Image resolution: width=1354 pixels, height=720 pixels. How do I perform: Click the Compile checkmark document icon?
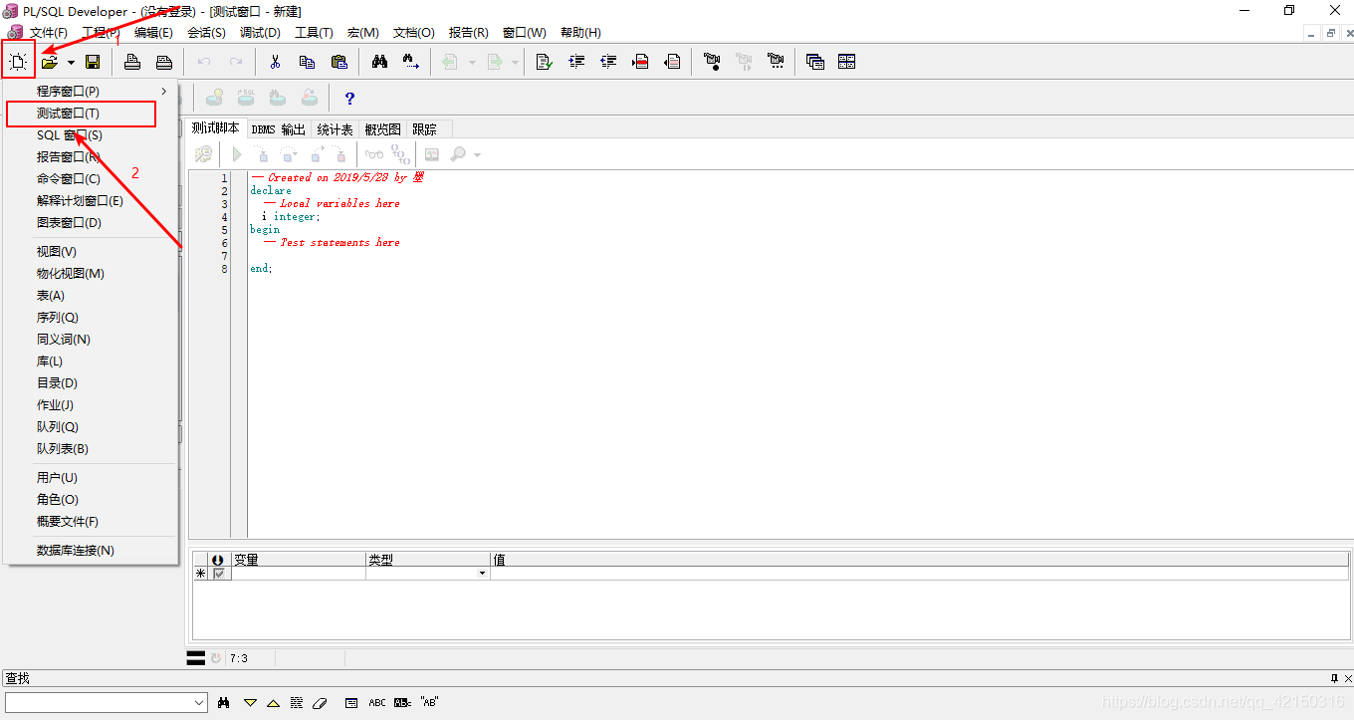point(545,62)
